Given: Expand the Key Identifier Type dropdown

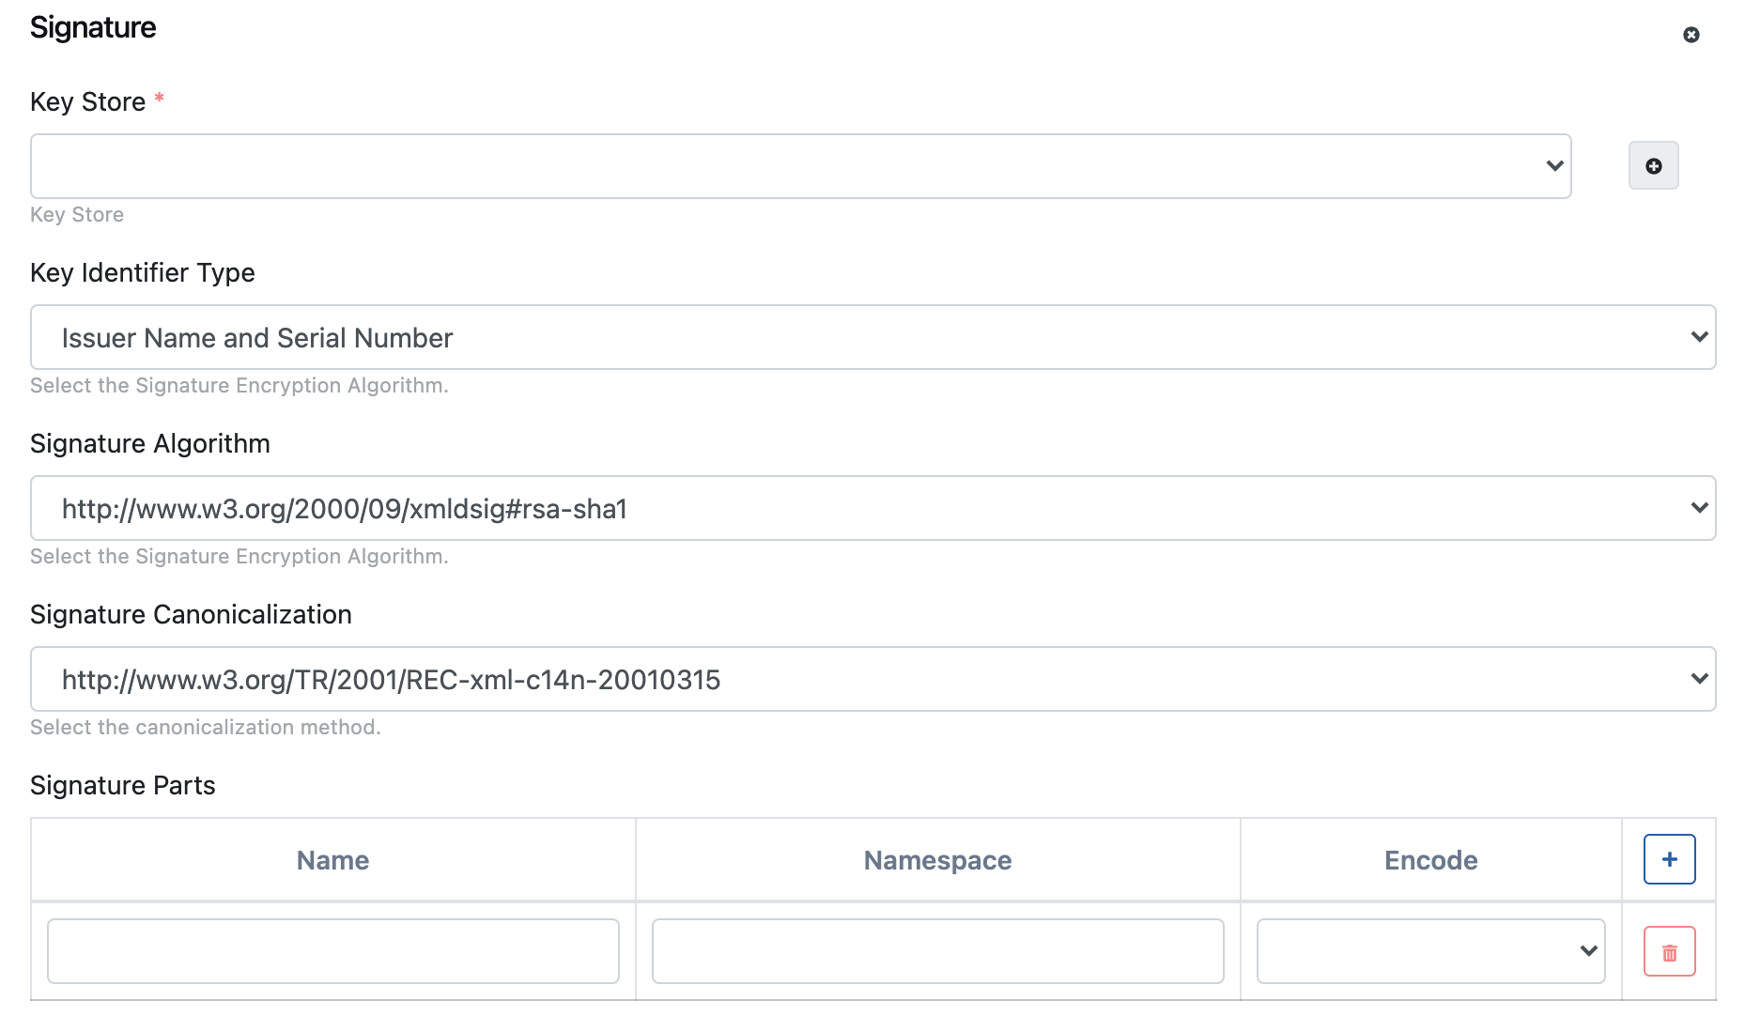Looking at the screenshot, I should coord(872,337).
